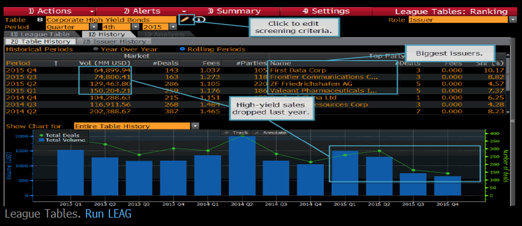Switch to the League Table tab
Viewport: 522px width, 226px height.
tap(41, 34)
